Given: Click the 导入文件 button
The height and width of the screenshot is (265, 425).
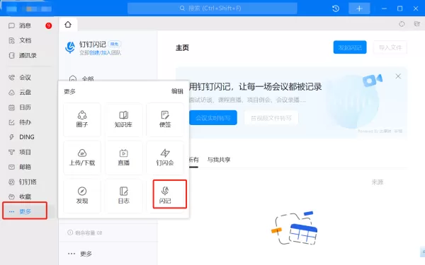Looking at the screenshot, I should point(390,47).
